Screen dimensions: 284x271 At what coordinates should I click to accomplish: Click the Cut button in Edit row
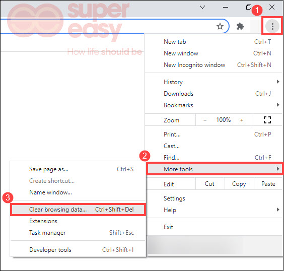click(210, 184)
